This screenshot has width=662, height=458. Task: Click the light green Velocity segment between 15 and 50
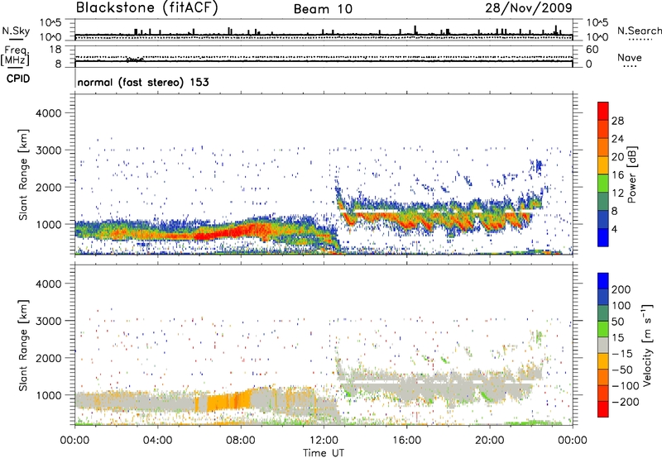click(603, 329)
